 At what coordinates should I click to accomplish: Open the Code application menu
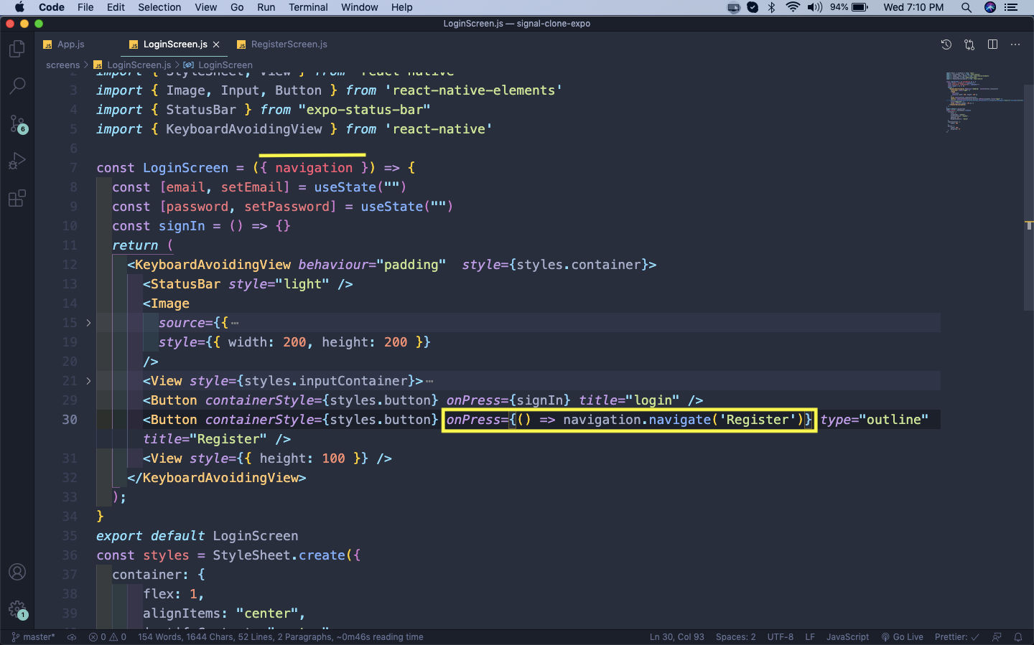52,7
